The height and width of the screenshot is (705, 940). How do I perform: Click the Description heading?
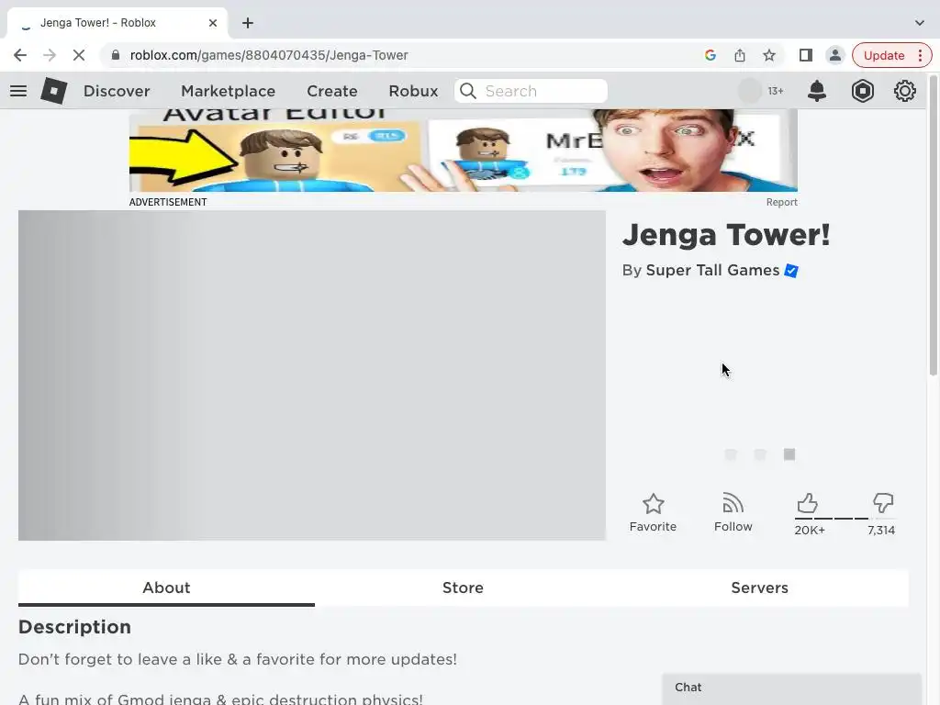point(74,627)
